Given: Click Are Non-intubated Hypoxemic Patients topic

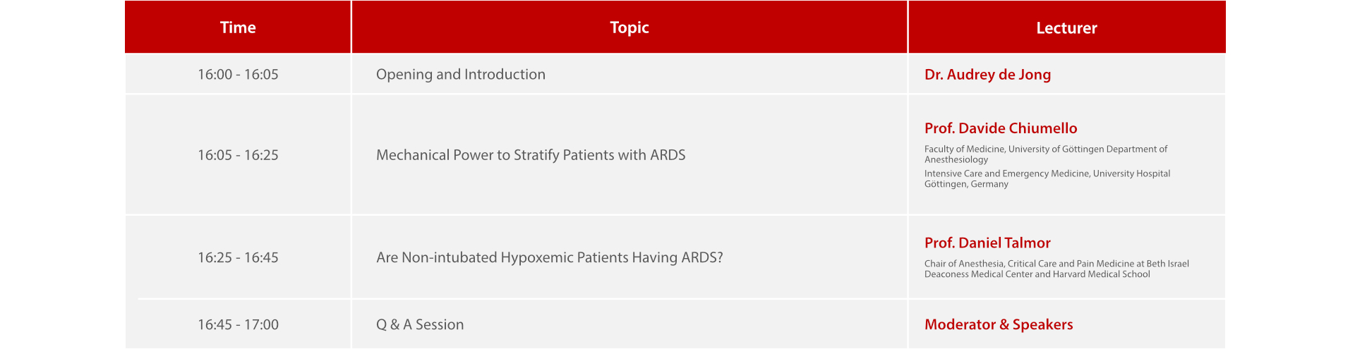Looking at the screenshot, I should [549, 258].
